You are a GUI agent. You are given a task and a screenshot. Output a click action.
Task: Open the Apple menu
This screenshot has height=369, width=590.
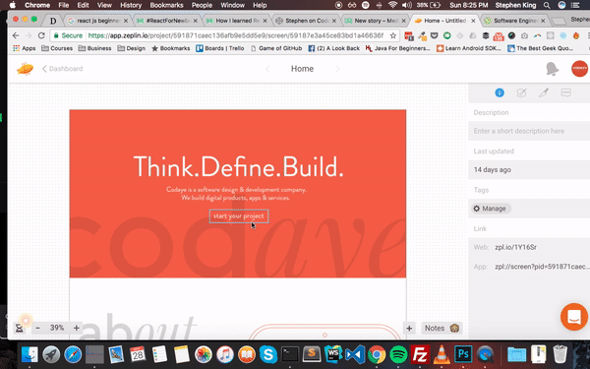click(x=13, y=5)
